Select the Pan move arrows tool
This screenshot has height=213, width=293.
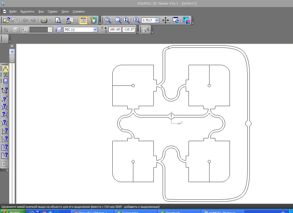coord(165,20)
